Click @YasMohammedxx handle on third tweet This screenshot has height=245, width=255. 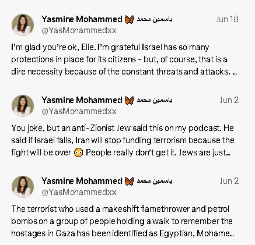coord(79,192)
